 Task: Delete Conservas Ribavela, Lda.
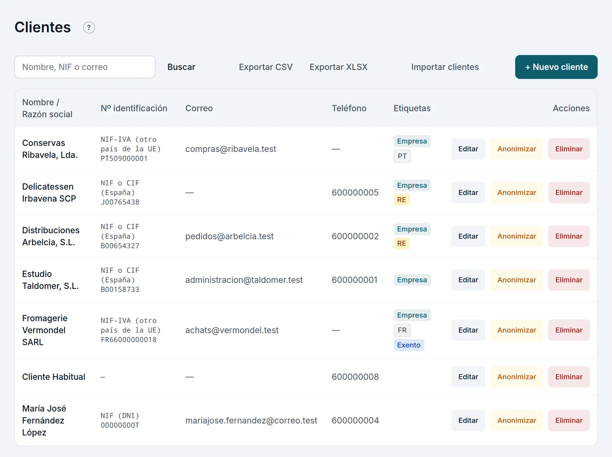(x=569, y=149)
